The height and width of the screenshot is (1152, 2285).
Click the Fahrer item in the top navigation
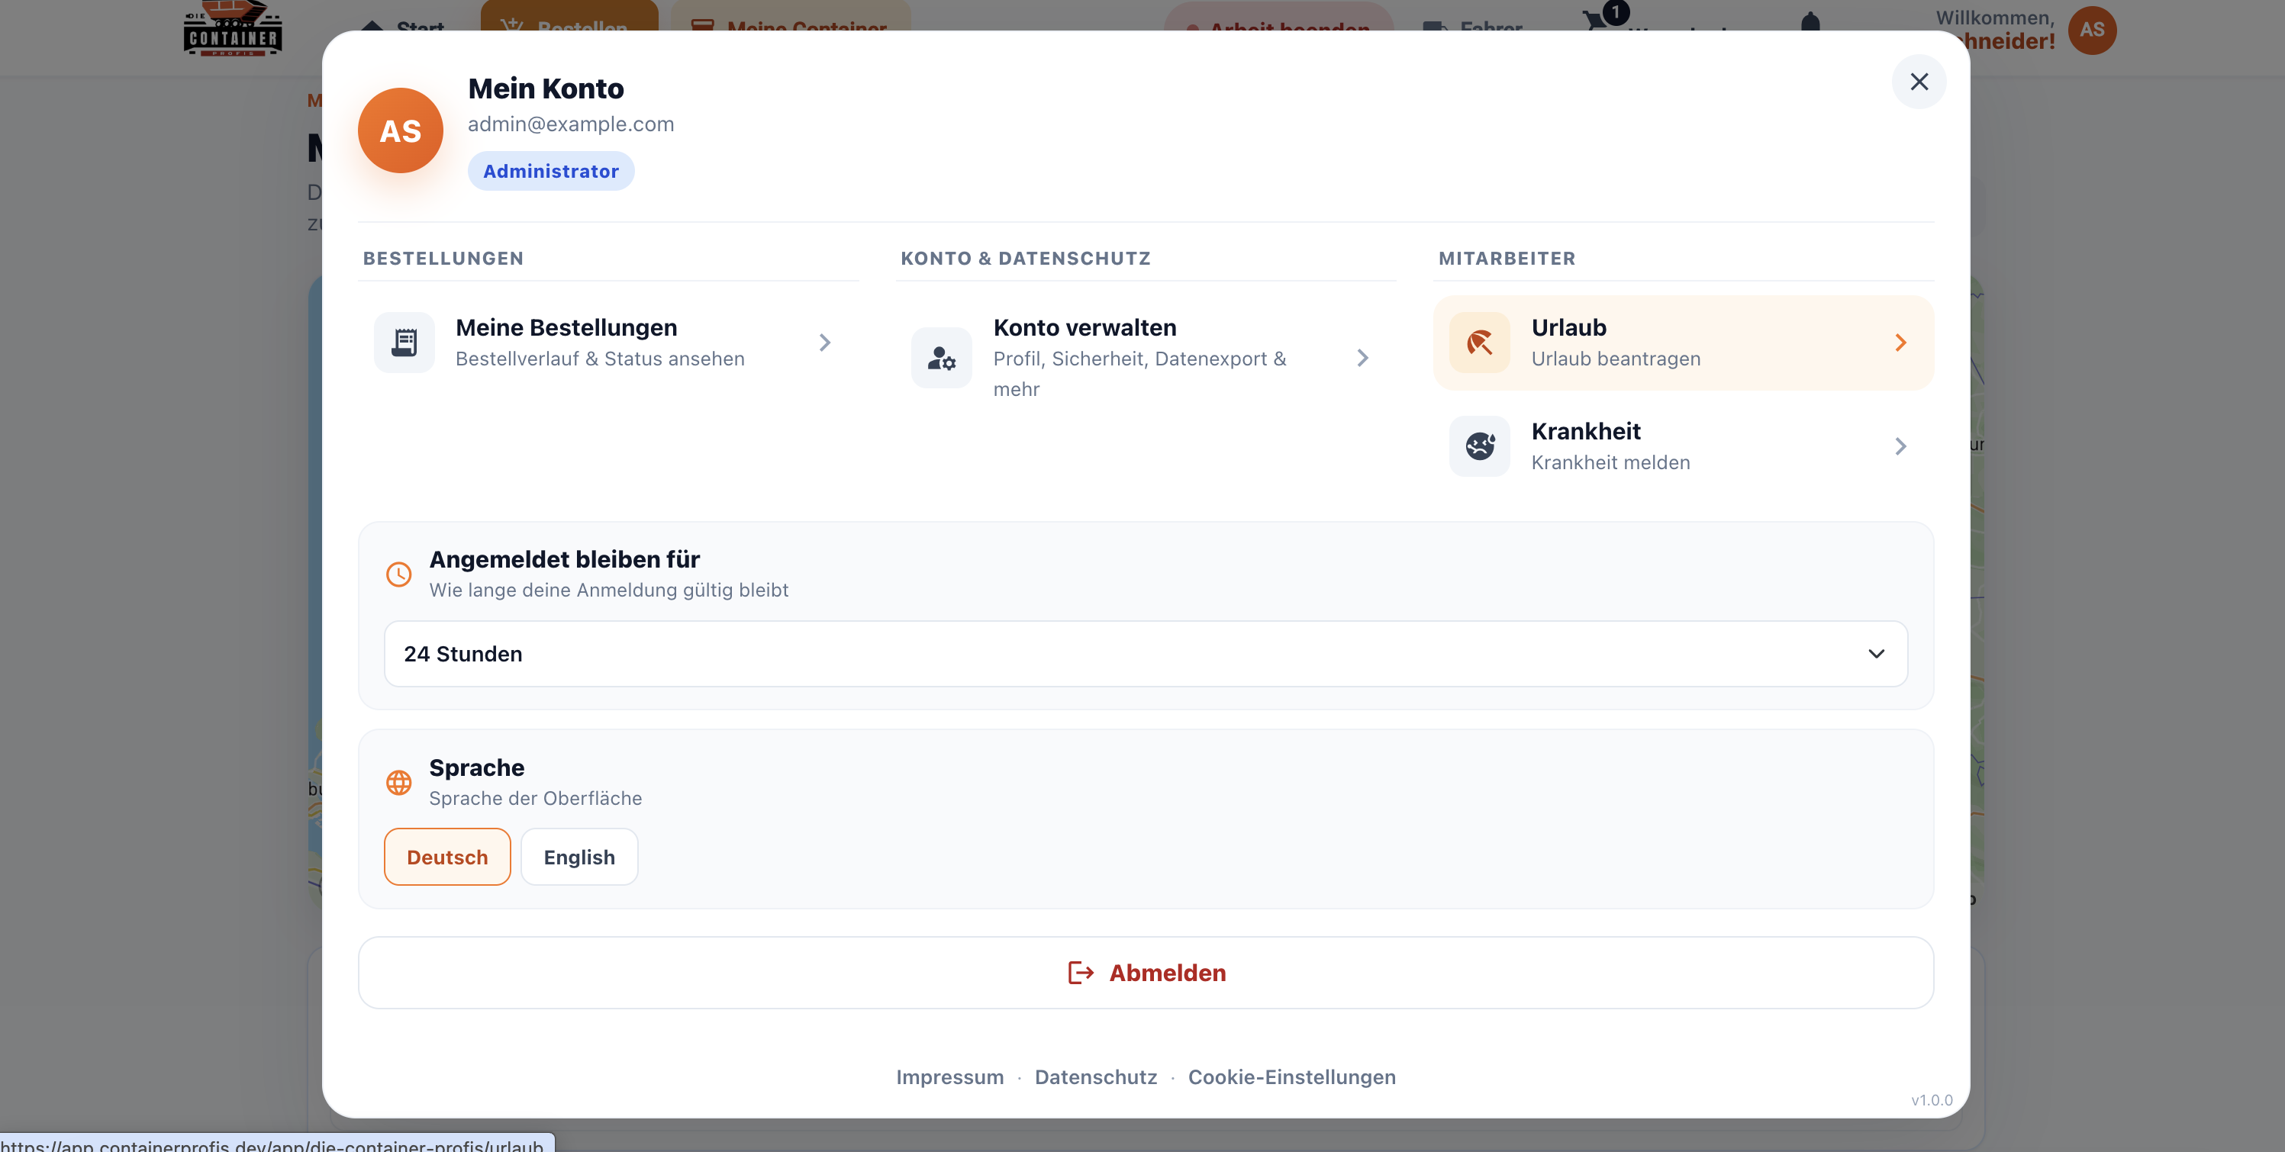coord(1472,25)
